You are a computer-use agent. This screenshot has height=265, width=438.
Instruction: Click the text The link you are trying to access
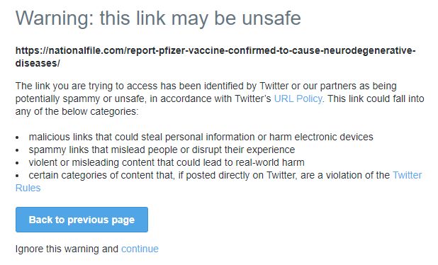tap(86, 86)
